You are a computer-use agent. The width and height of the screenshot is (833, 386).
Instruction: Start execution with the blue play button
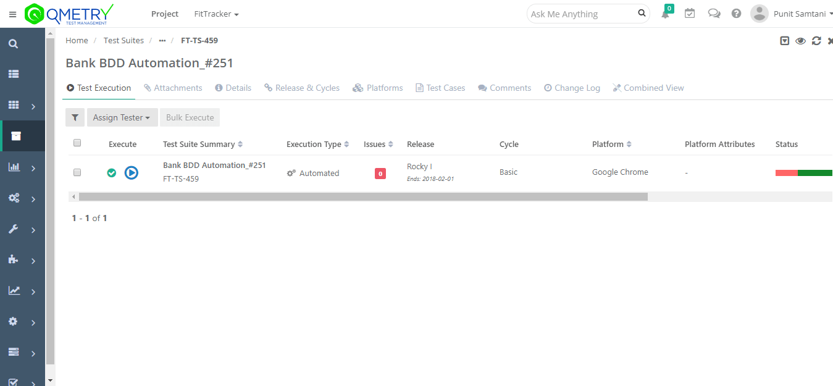point(131,173)
